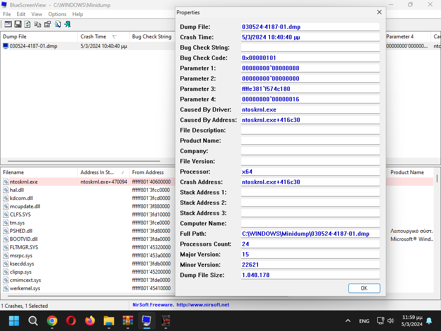Open the www.nirsoft.net link
This screenshot has height=331, width=441.
[x=203, y=305]
